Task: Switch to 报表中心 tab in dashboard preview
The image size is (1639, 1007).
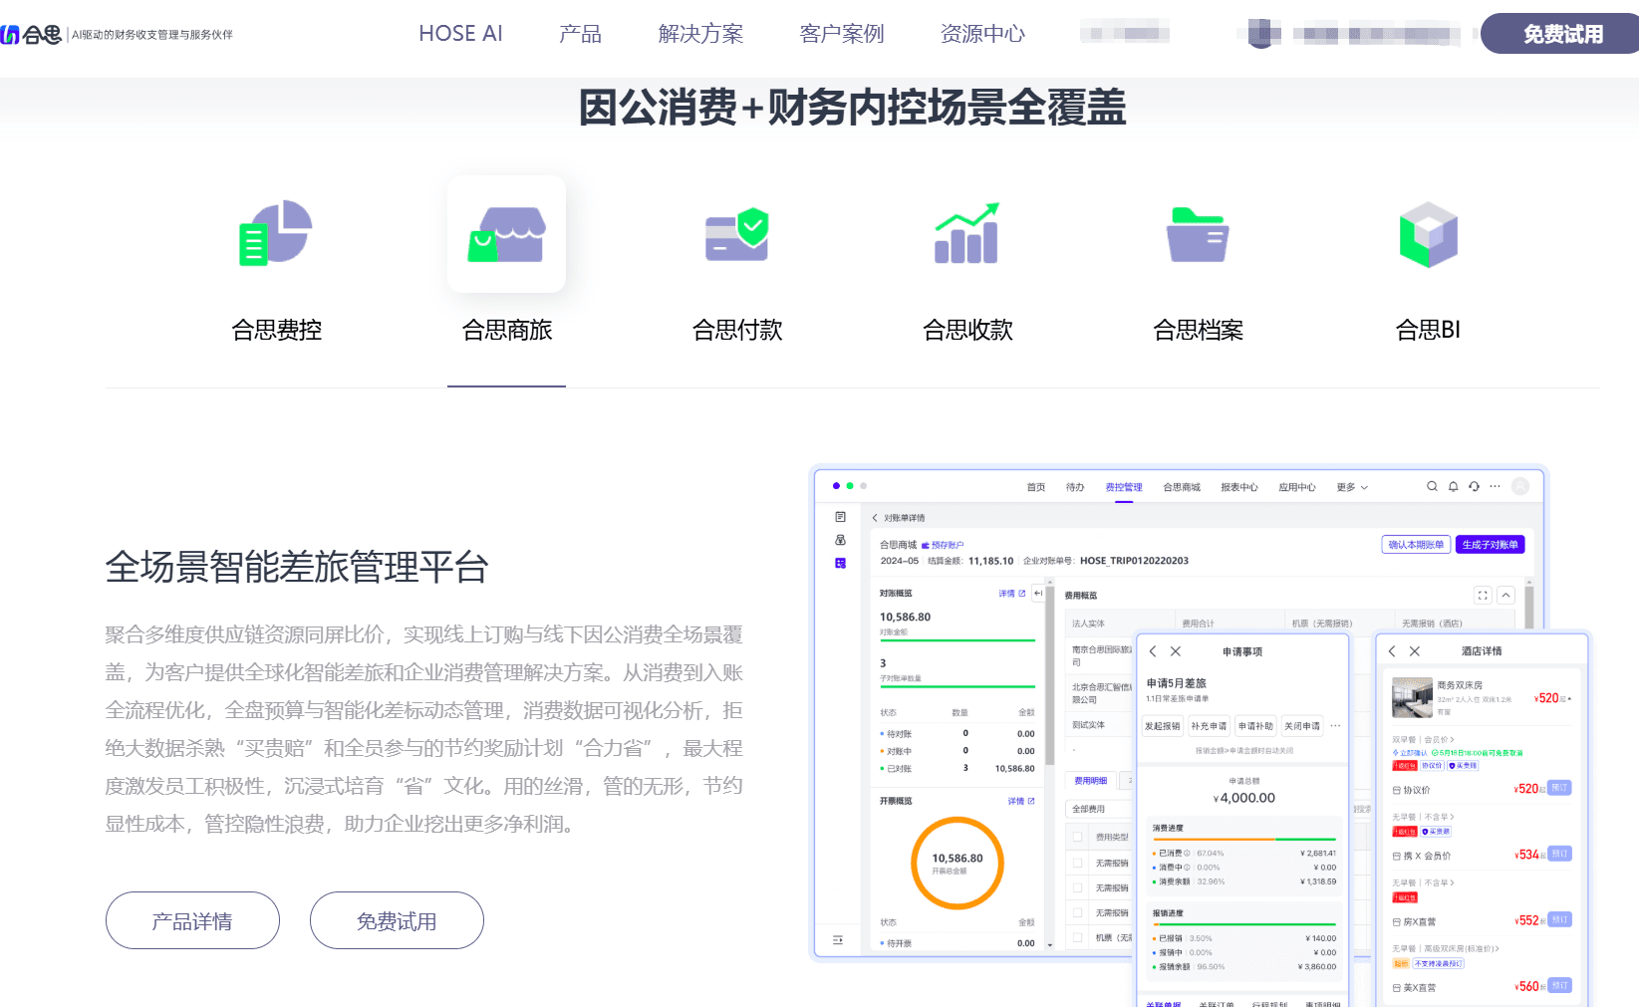Action: click(x=1239, y=487)
